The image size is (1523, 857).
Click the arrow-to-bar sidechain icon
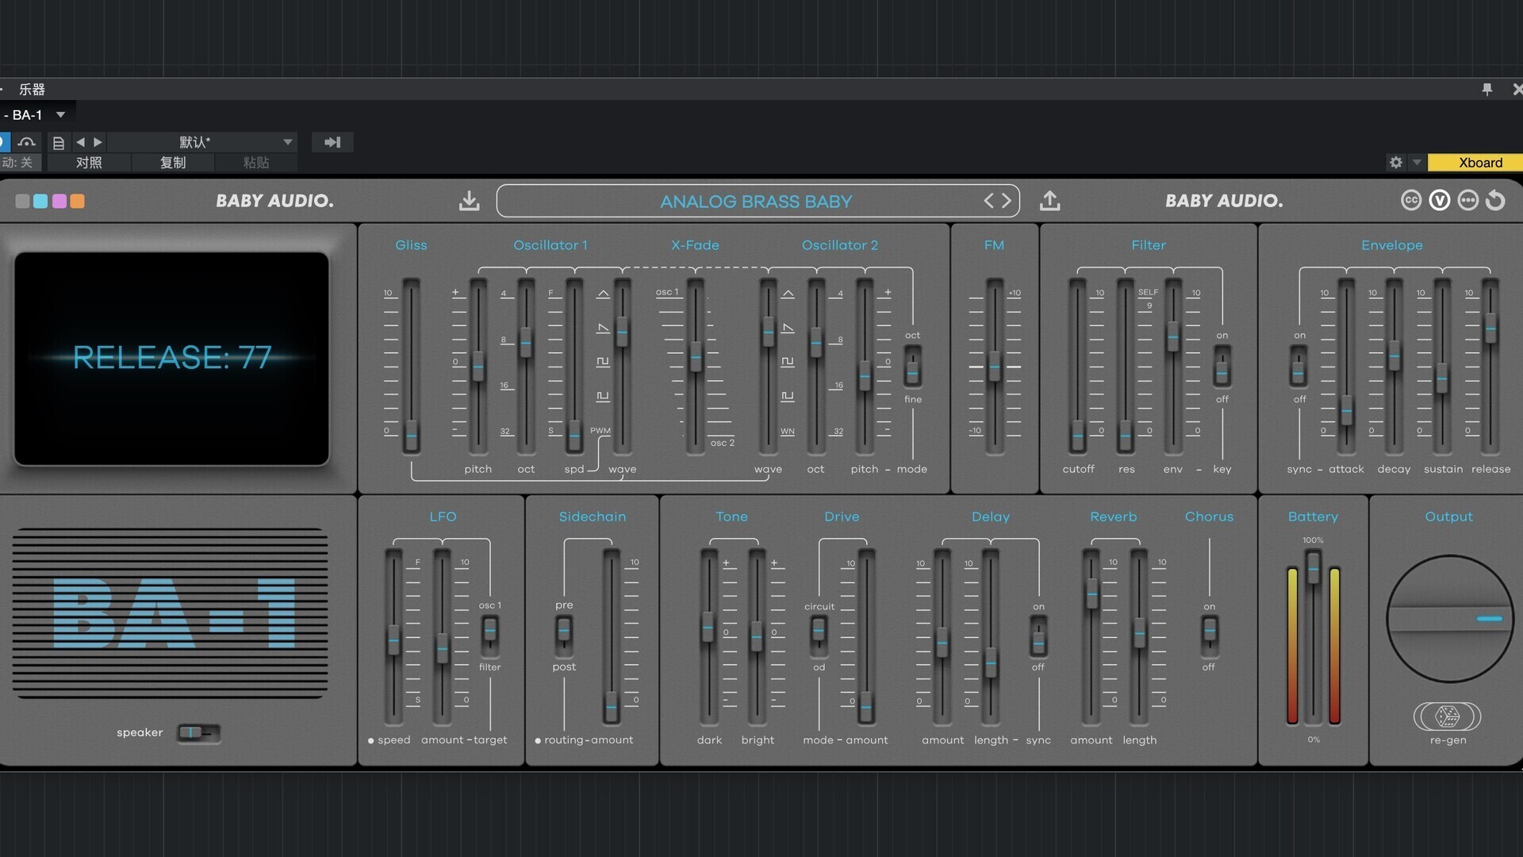coord(332,143)
